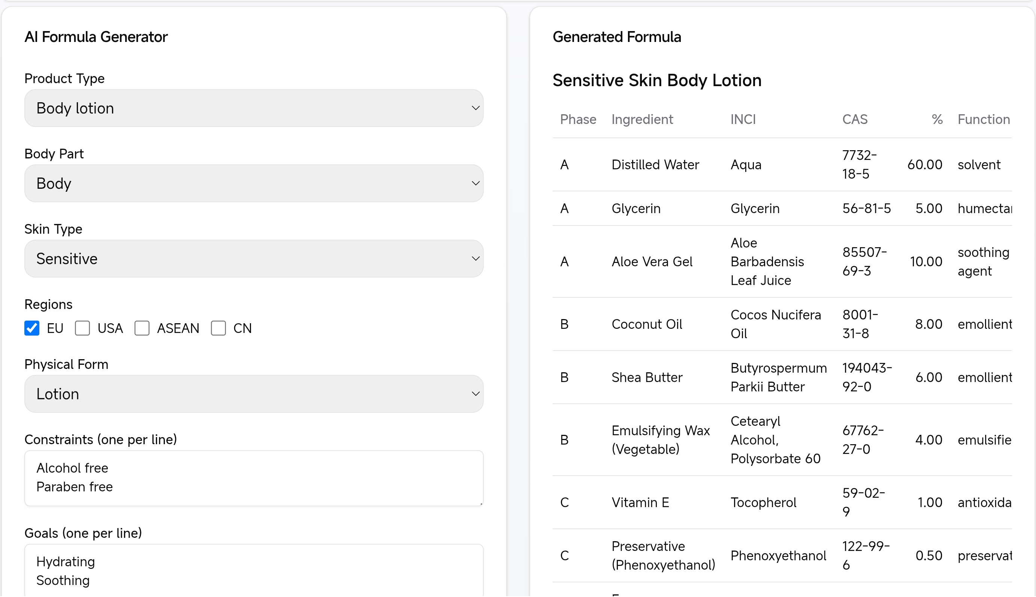
Task: Open the Physical Form dropdown
Action: (x=254, y=394)
